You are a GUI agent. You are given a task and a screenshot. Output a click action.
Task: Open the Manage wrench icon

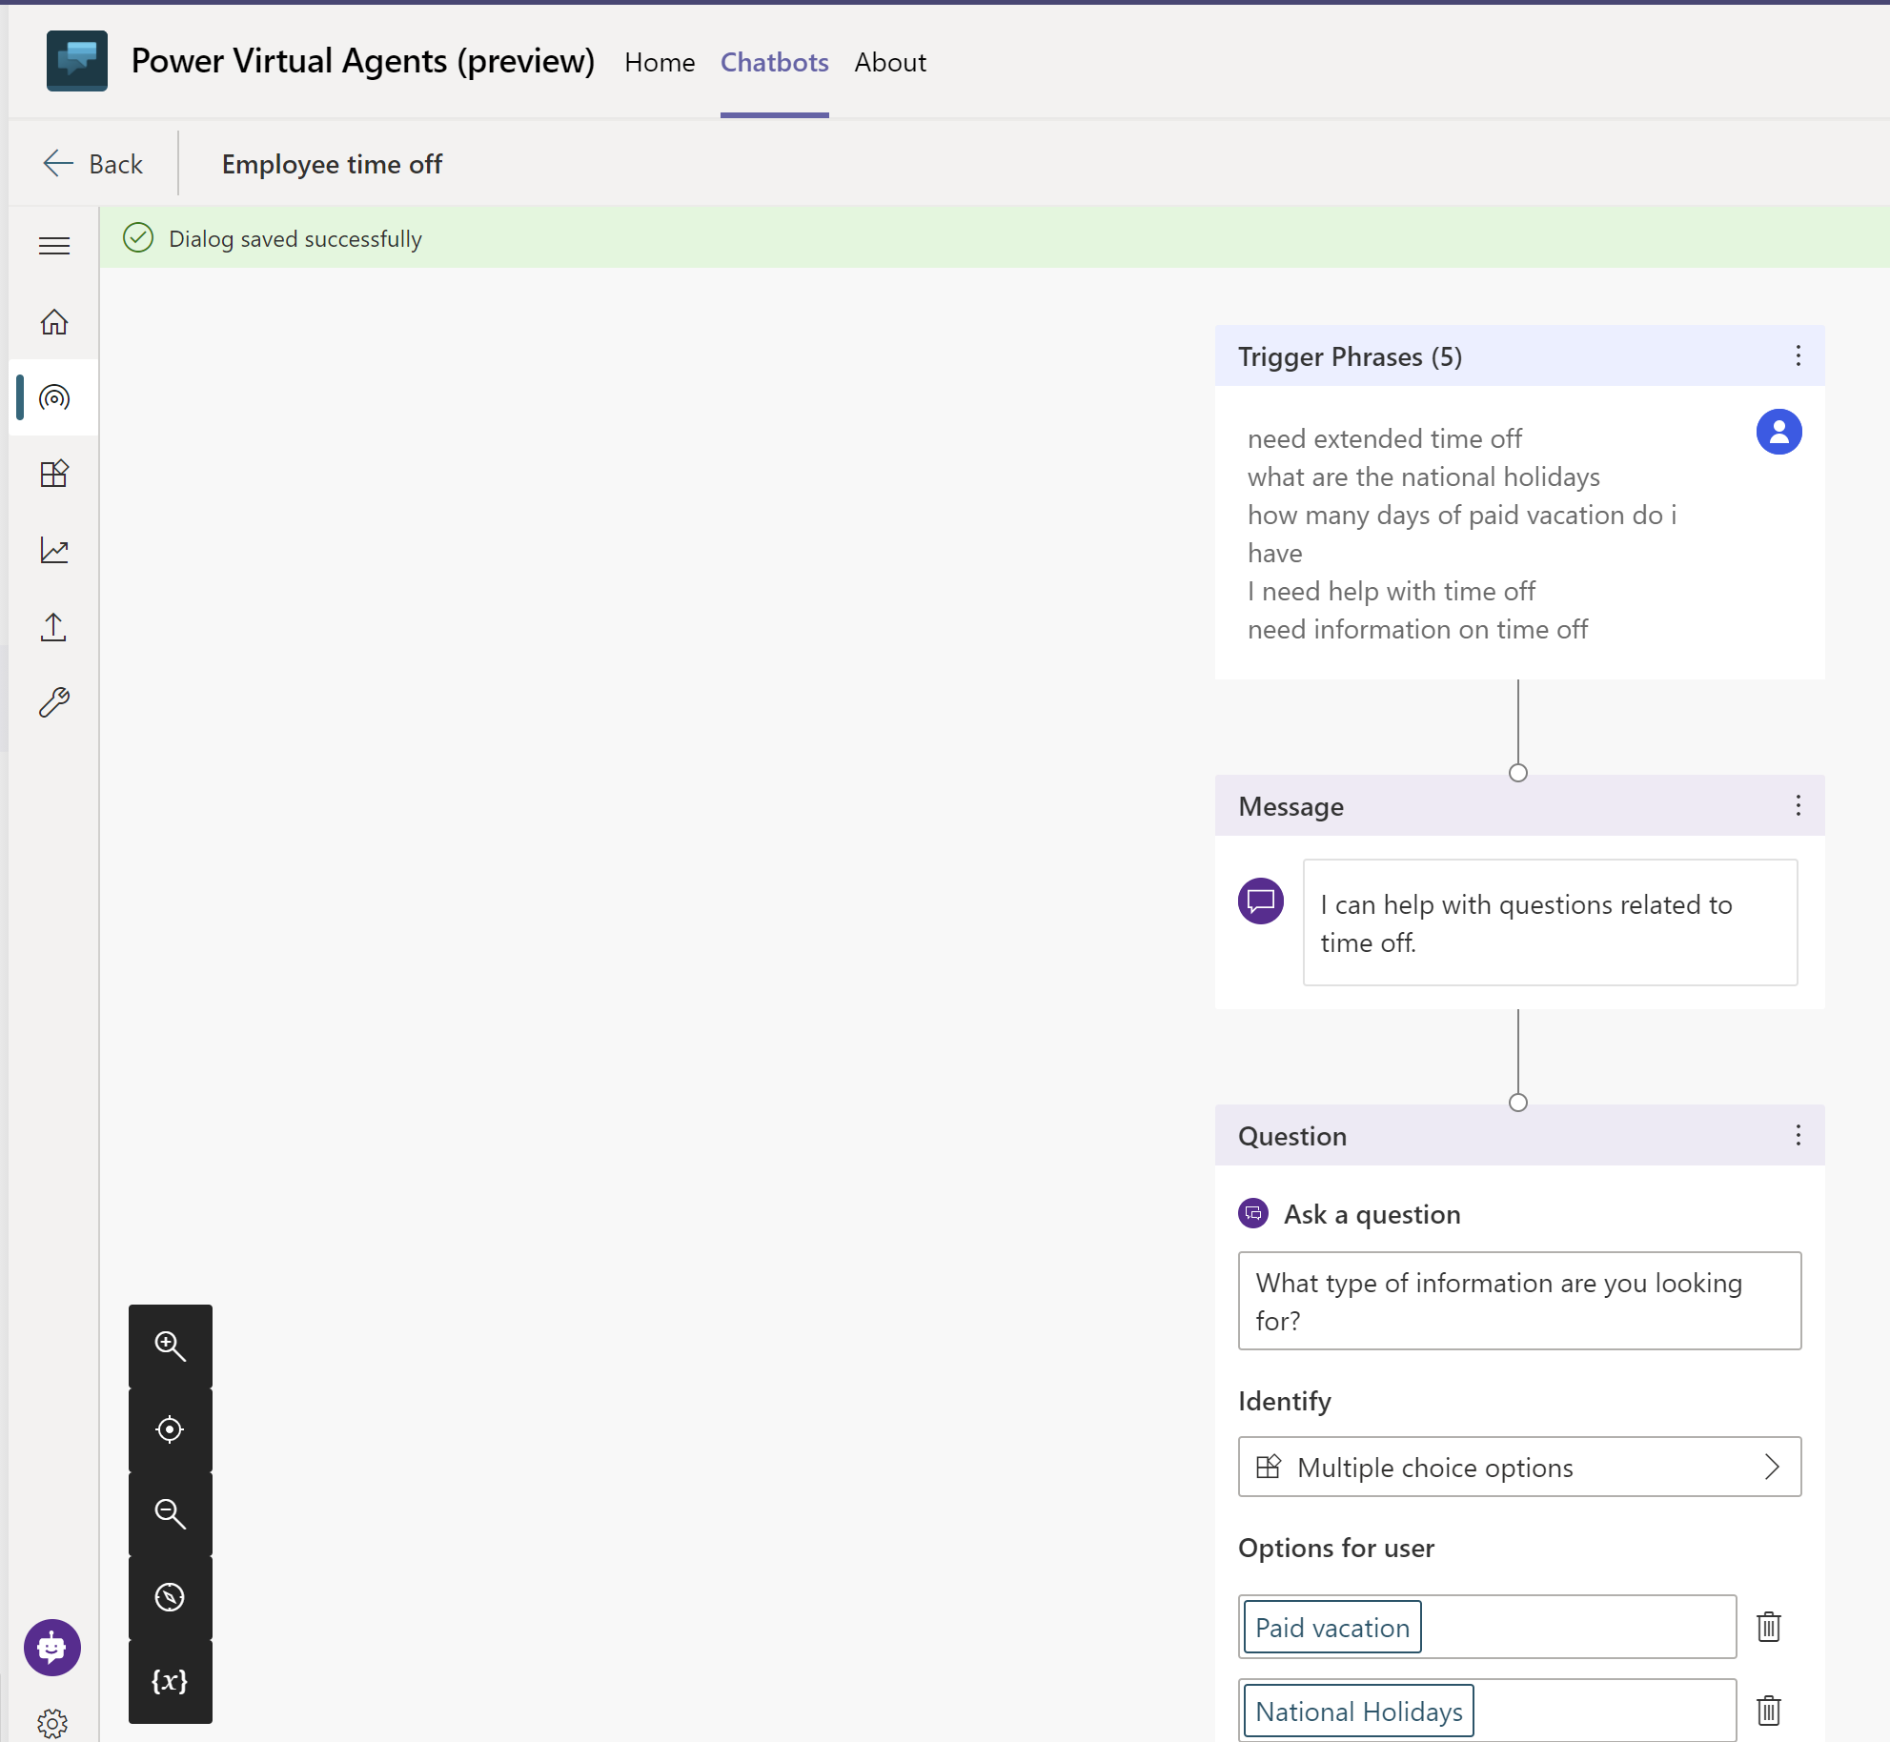click(x=54, y=702)
